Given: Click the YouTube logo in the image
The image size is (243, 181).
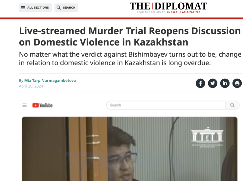Looking at the screenshot, I should pos(42,105).
